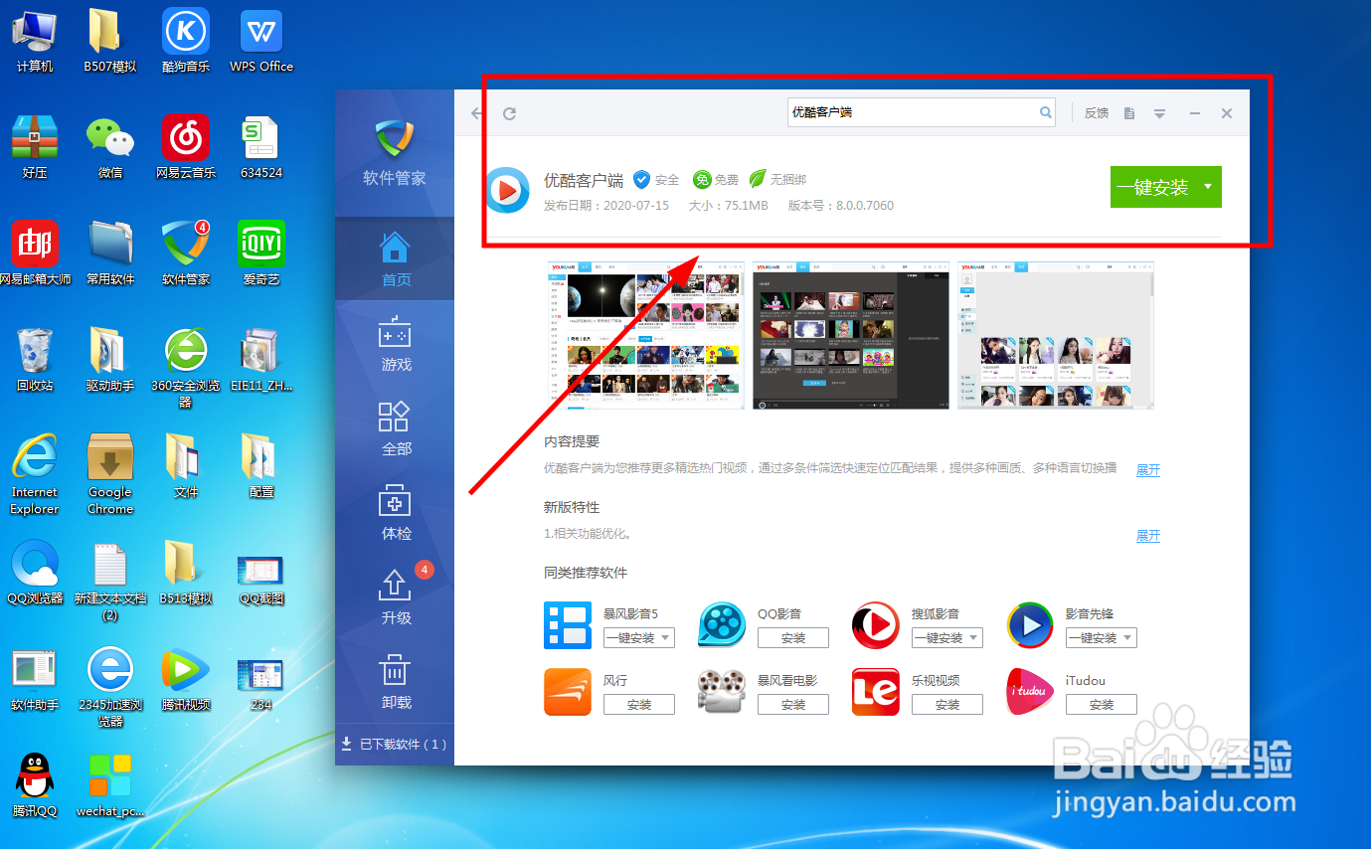Image resolution: width=1371 pixels, height=849 pixels.
Task: Select the Google Chrome desktop icon
Action: click(x=110, y=474)
